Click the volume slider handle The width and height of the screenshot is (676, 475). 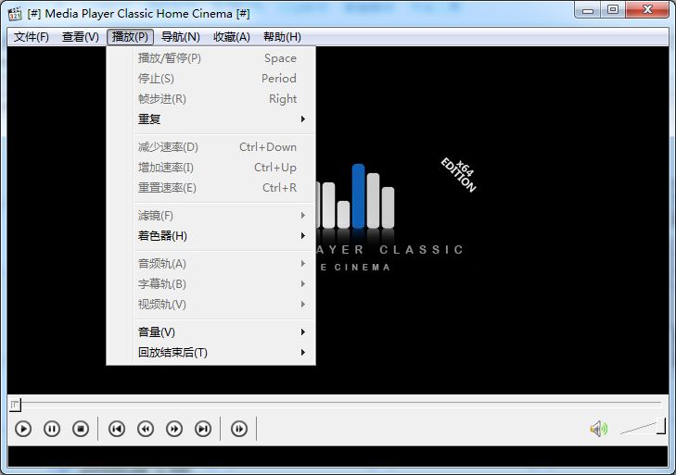click(661, 426)
